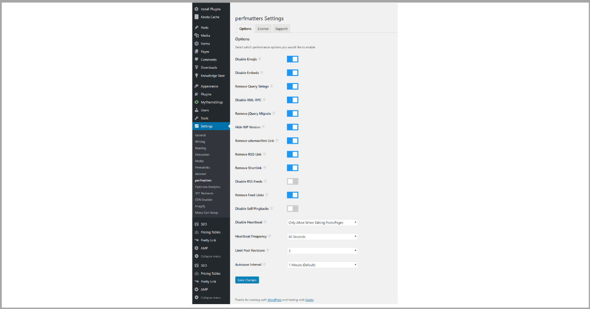This screenshot has width=590, height=309.
Task: Open help icon beside Remove wlwmanifest Link
Action: pyautogui.click(x=277, y=141)
